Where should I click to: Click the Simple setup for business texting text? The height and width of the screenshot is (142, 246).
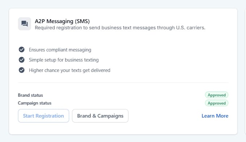pyautogui.click(x=64, y=60)
